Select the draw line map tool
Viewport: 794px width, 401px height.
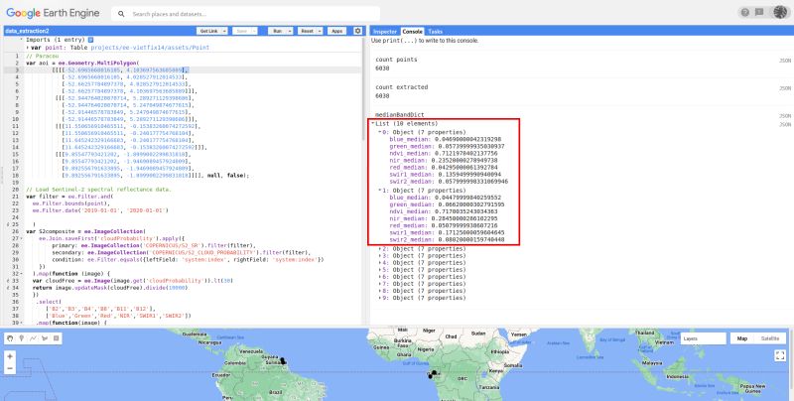pos(33,338)
